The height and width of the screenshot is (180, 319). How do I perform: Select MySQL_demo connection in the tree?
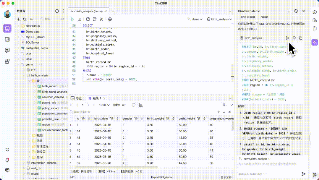click(x=35, y=37)
